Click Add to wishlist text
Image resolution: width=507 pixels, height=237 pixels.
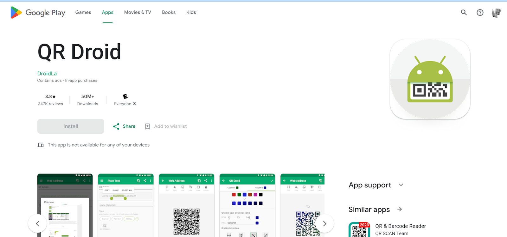point(170,126)
